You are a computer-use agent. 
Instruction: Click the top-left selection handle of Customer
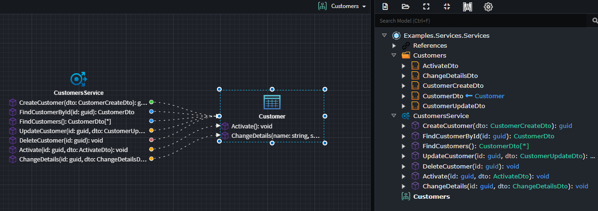219,89
